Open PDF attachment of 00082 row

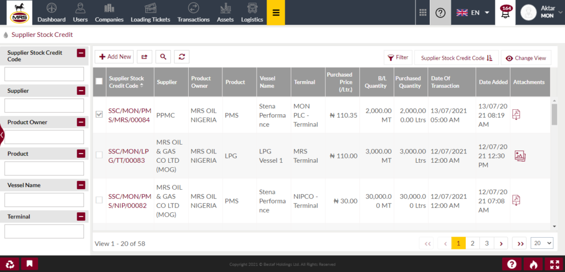click(516, 200)
